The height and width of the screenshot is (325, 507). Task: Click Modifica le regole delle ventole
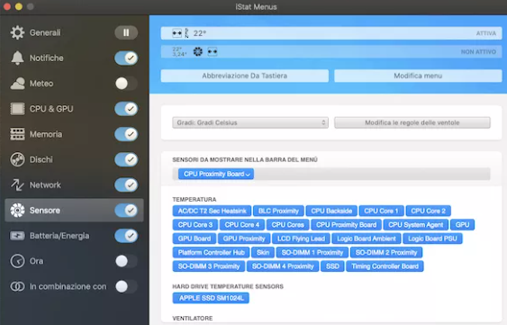412,122
